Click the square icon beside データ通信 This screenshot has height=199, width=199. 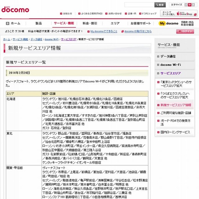[x=158, y=56]
